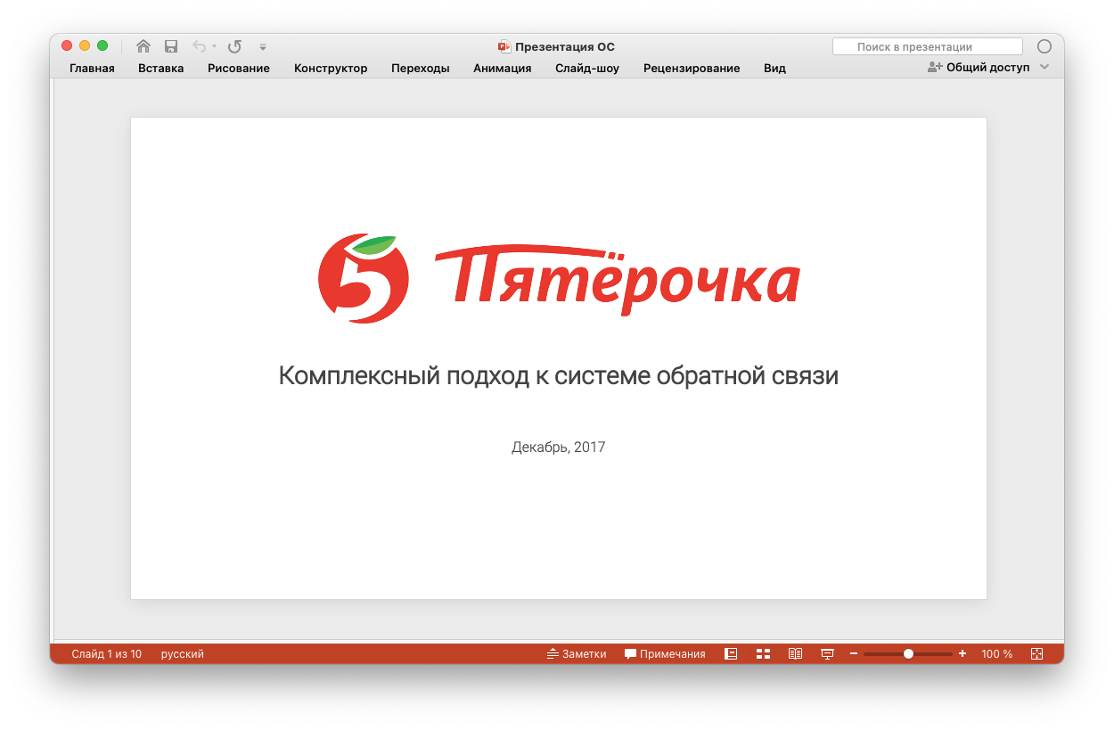This screenshot has width=1114, height=730.
Task: Open the undo history dropdown arrow
Action: [215, 46]
